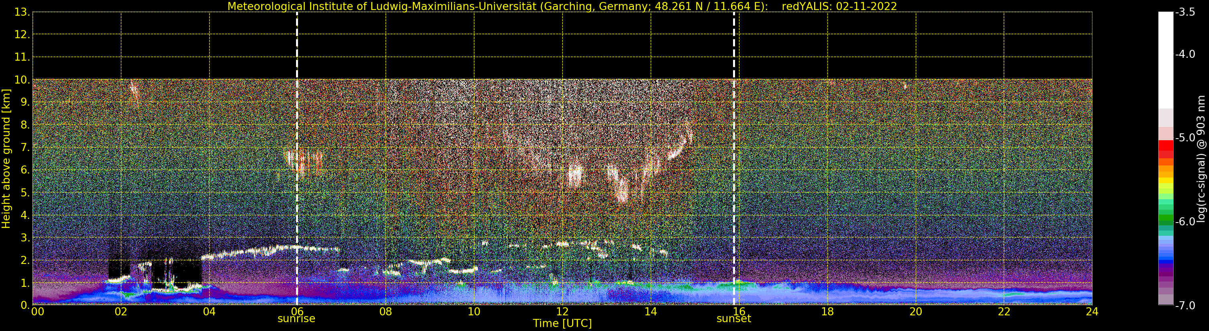The height and width of the screenshot is (331, 1209).
Task: Click the y-axis tick label 10.
Action: click(x=22, y=80)
